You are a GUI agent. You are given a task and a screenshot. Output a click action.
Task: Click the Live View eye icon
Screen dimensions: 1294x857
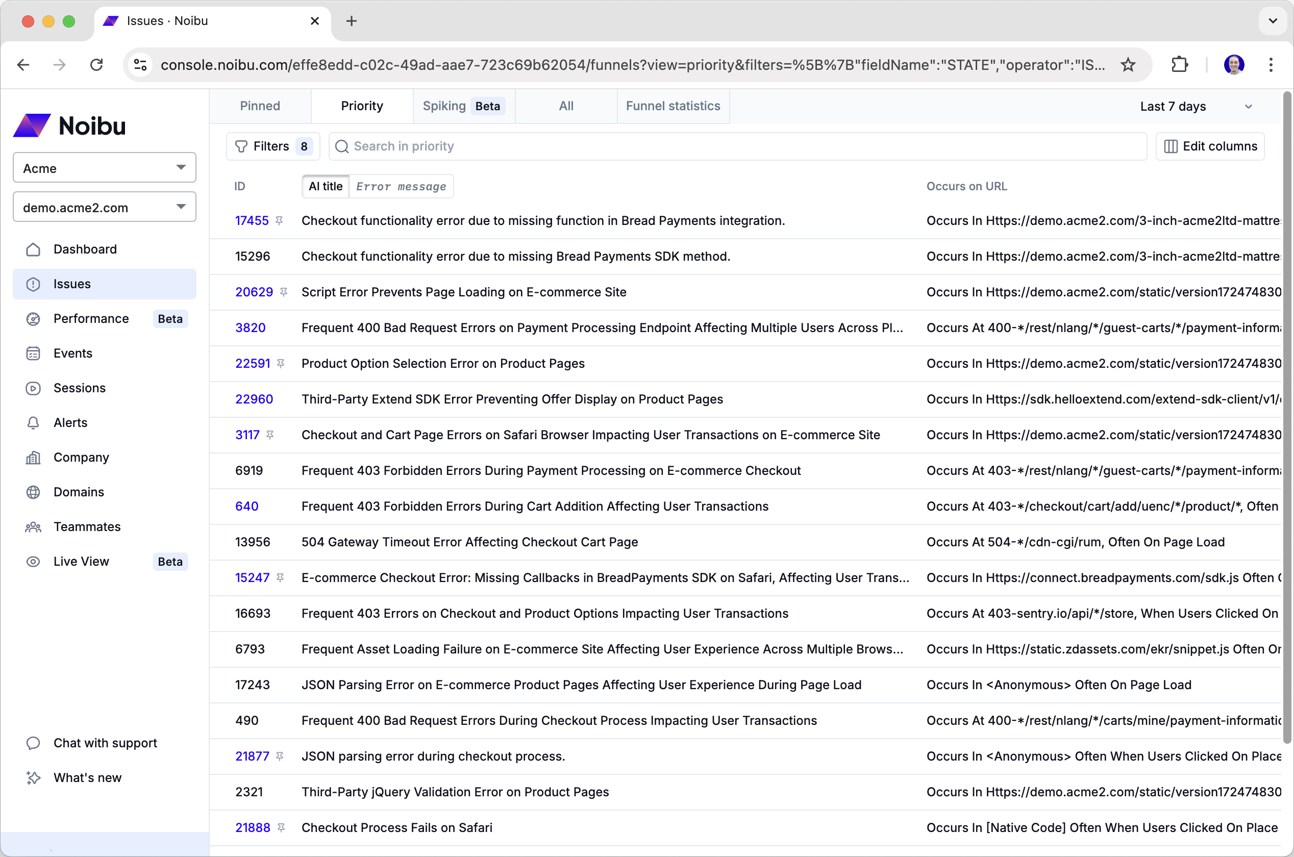pos(33,561)
